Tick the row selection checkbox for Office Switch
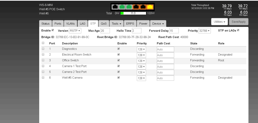This screenshot has width=258, height=123. click(x=43, y=60)
